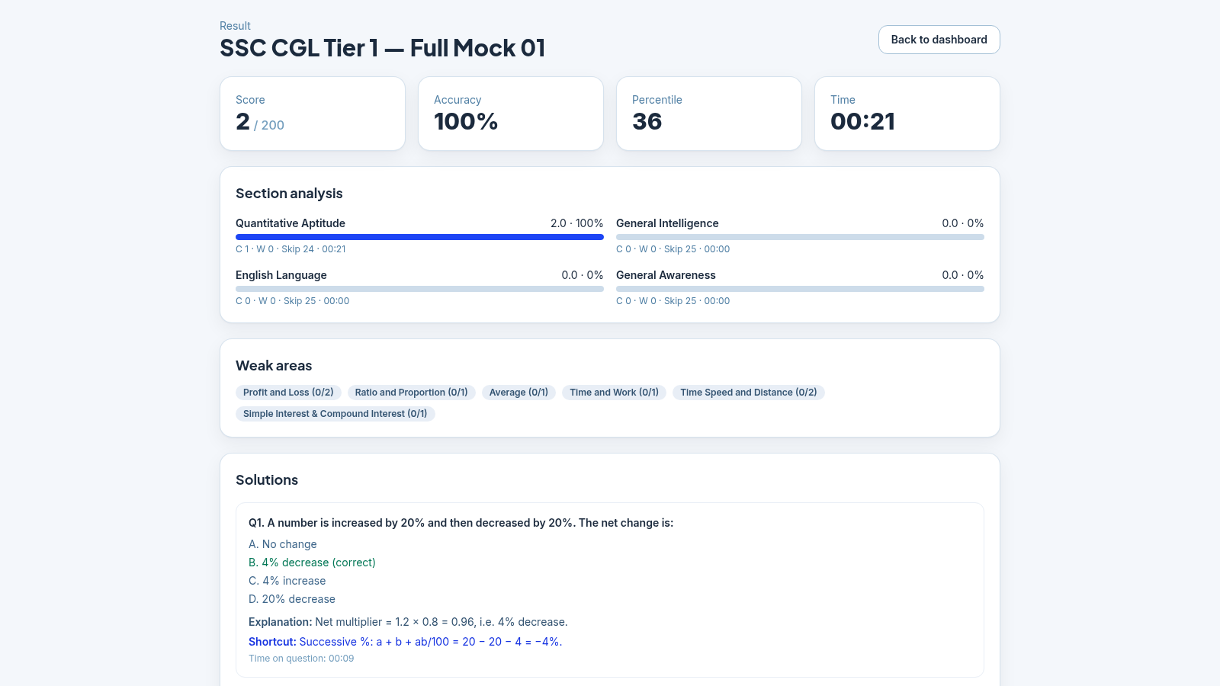Click the Time 00:21 card
The width and height of the screenshot is (1220, 686).
(x=907, y=114)
